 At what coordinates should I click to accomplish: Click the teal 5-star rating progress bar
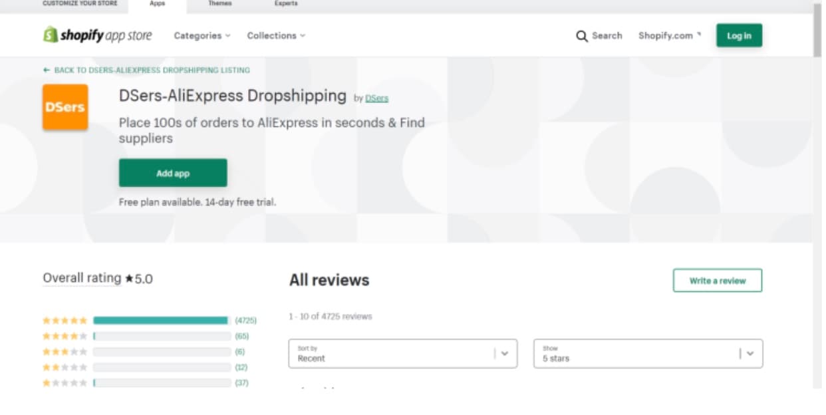160,319
